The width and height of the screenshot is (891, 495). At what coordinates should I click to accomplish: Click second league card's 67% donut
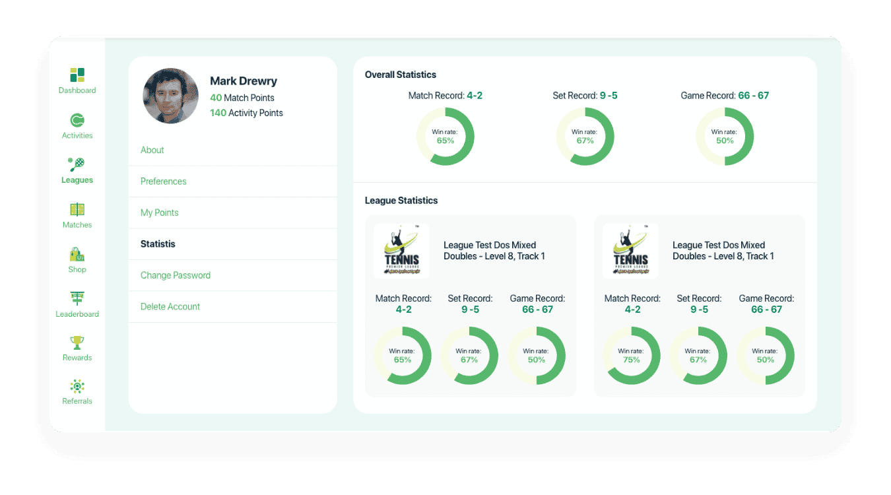[x=698, y=356]
